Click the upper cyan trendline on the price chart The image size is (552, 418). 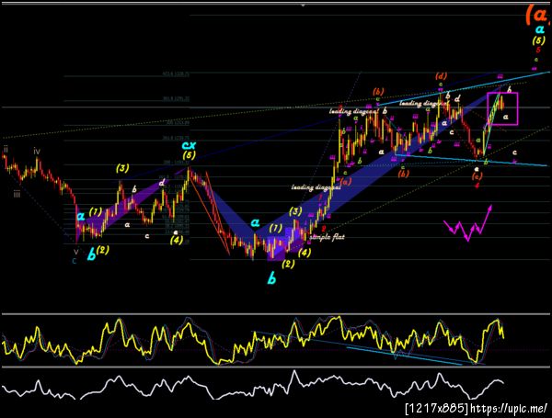point(463,88)
